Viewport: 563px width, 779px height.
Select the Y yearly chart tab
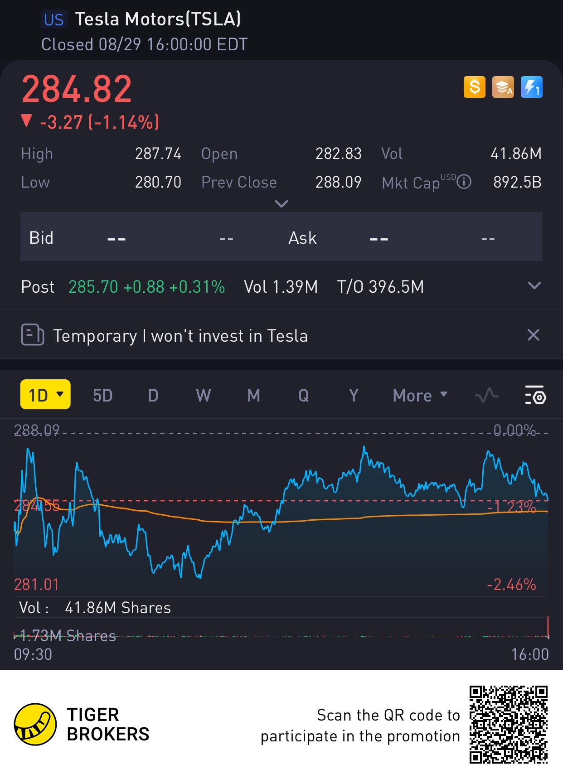(354, 395)
